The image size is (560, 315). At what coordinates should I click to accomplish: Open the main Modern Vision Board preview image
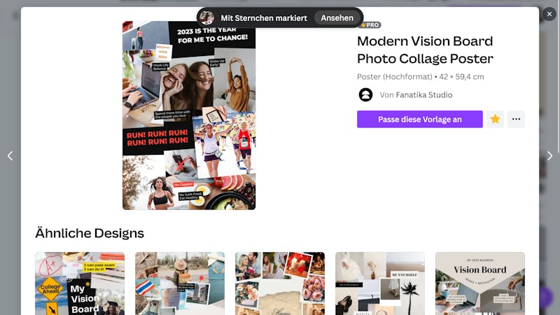tap(189, 115)
